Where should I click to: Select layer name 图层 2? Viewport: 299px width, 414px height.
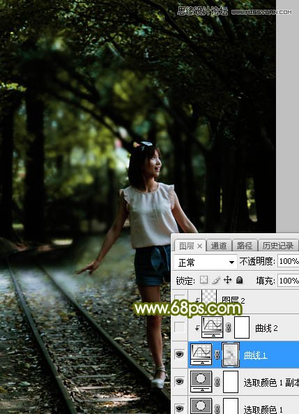[x=233, y=300]
